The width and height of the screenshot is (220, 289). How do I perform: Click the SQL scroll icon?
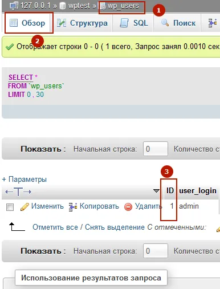pyautogui.click(x=124, y=23)
